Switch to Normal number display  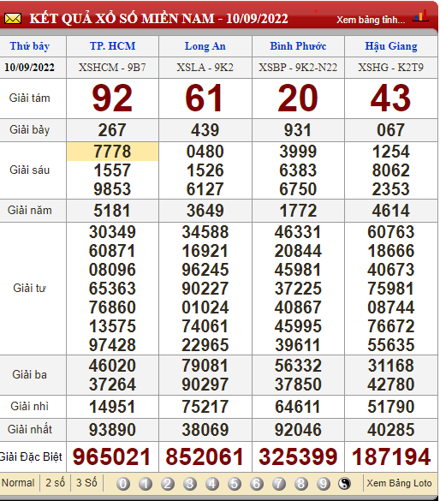point(18,482)
